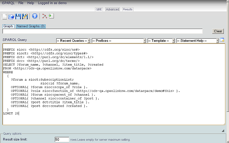Image resolution: width=229 pixels, height=143 pixels.
Task: Click the 'OPTIONAL{ ?role sioc:function_of' line
Action: pos(95,91)
